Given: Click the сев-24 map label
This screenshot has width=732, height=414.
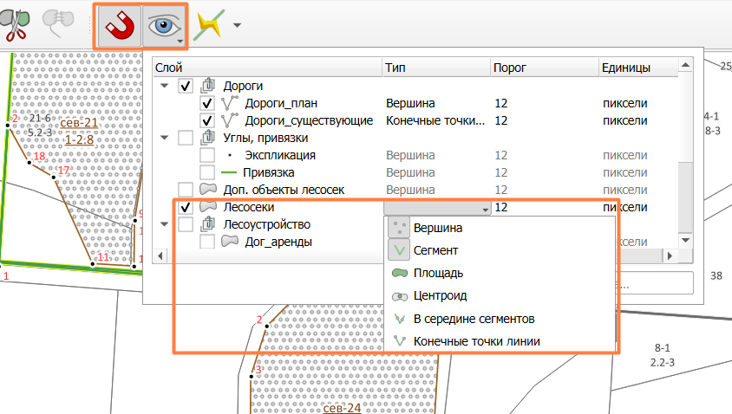Looking at the screenshot, I should point(343,408).
